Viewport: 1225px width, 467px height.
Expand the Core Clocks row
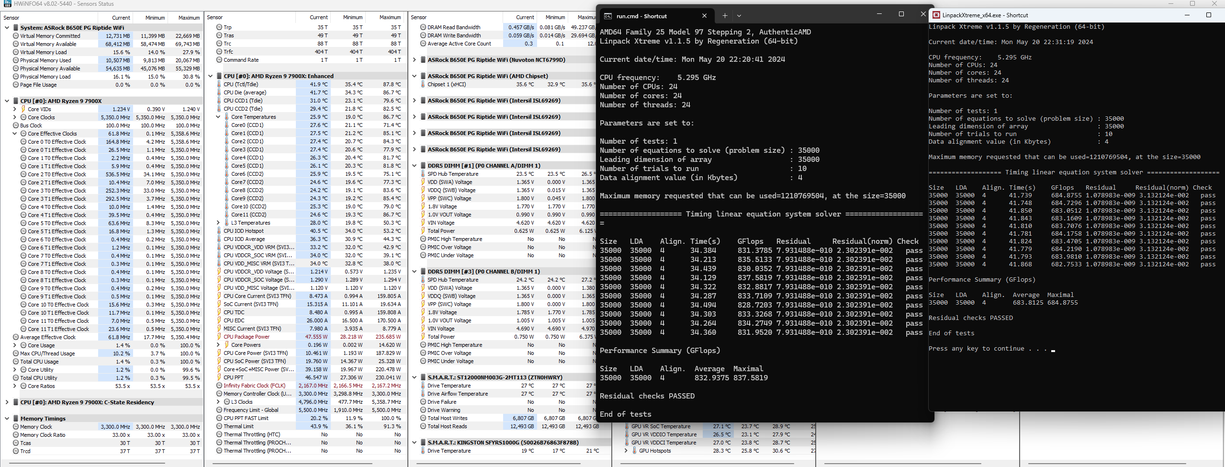pos(15,117)
